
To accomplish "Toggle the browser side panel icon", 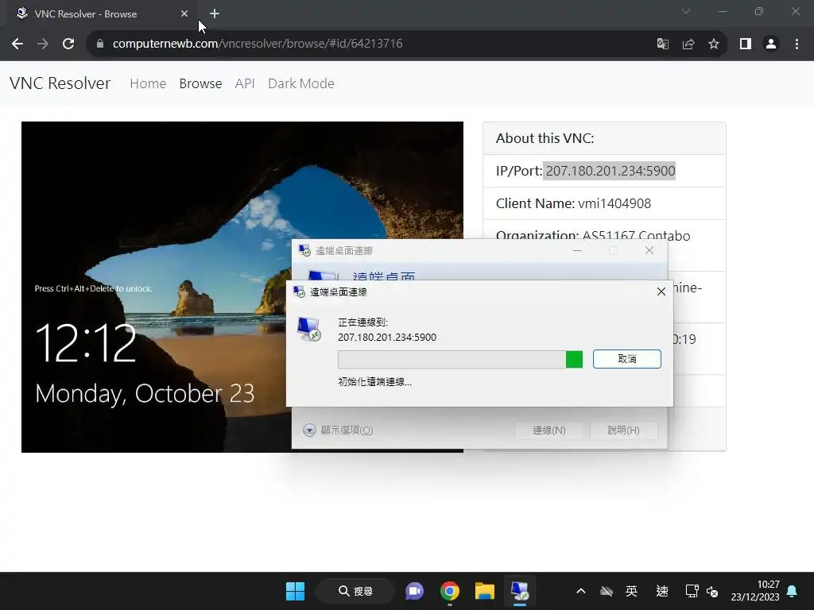I will coord(746,44).
